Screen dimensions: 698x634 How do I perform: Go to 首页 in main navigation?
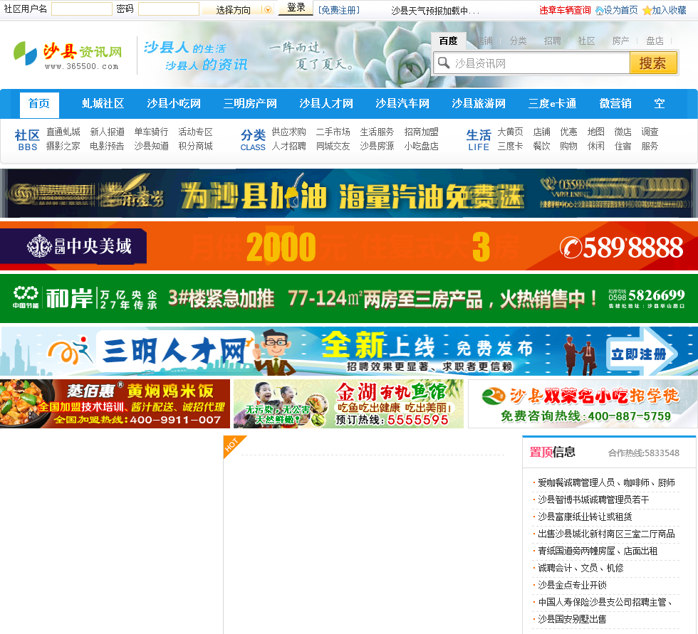click(x=39, y=104)
